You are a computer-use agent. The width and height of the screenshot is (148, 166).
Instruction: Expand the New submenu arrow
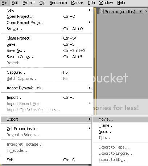[90, 10]
